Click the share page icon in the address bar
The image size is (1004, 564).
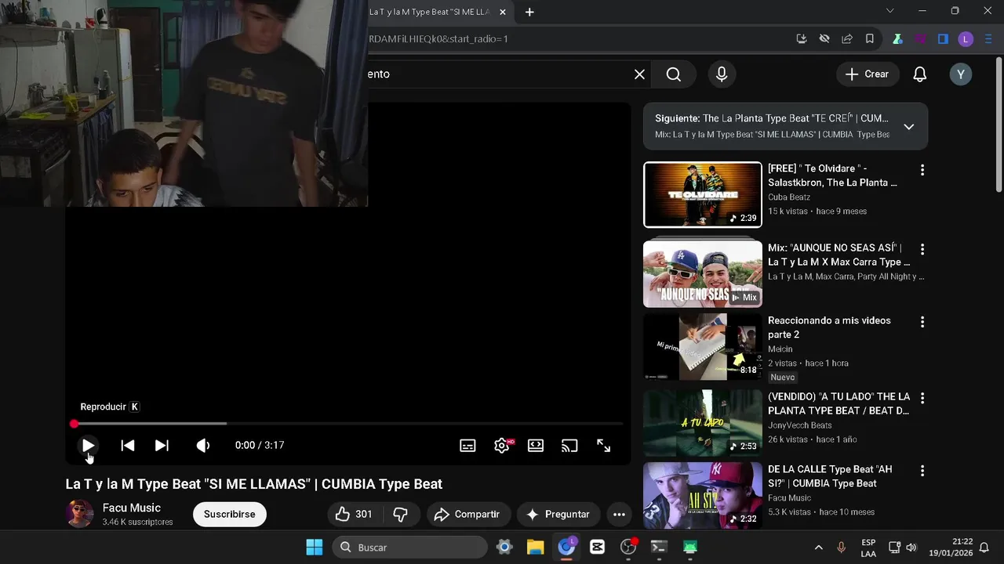click(847, 38)
